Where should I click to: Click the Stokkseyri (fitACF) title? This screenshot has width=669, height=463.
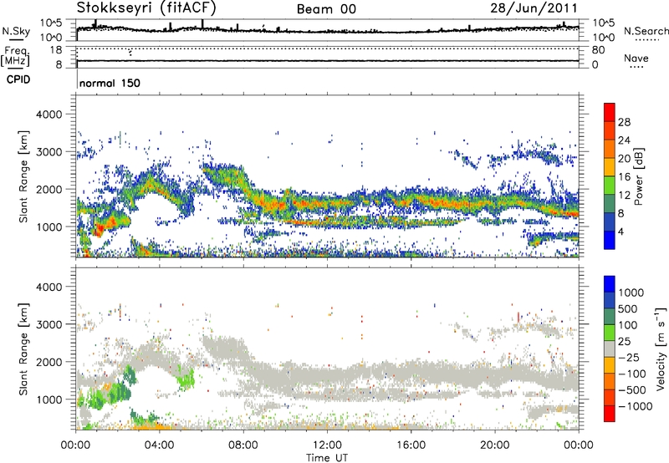(x=146, y=8)
